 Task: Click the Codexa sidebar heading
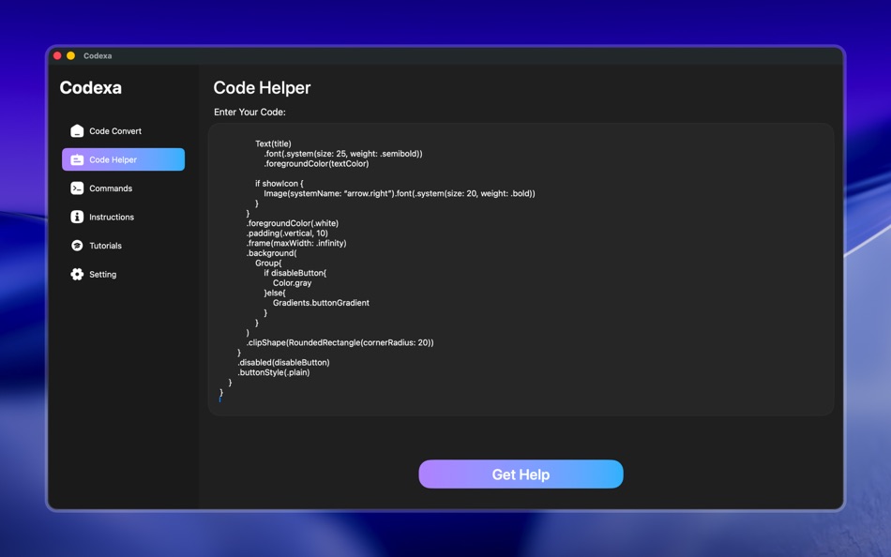[90, 87]
